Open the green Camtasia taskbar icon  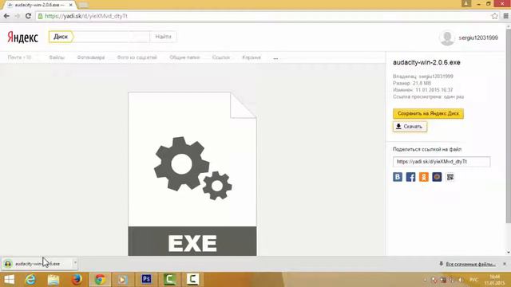(x=169, y=280)
